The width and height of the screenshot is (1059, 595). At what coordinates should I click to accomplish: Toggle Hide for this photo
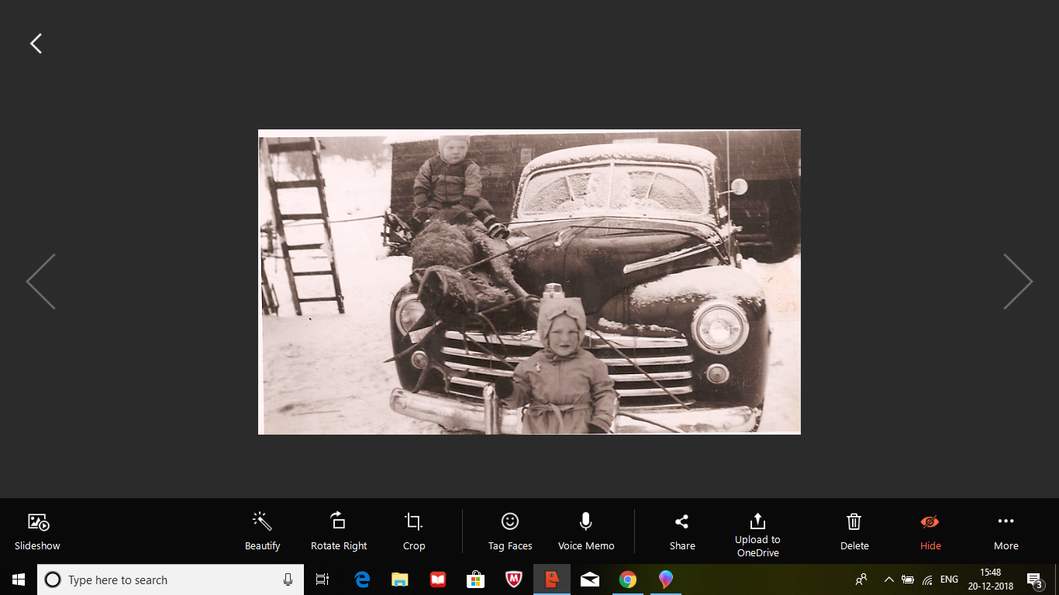click(930, 531)
